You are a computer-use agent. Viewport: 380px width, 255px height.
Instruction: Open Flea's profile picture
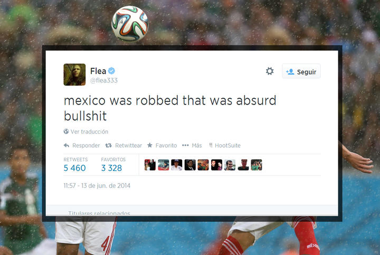(74, 74)
